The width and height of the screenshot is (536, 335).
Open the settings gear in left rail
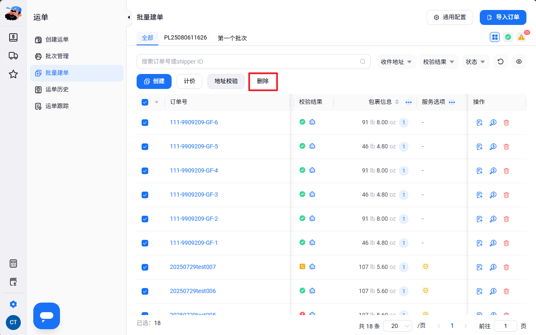click(13, 304)
